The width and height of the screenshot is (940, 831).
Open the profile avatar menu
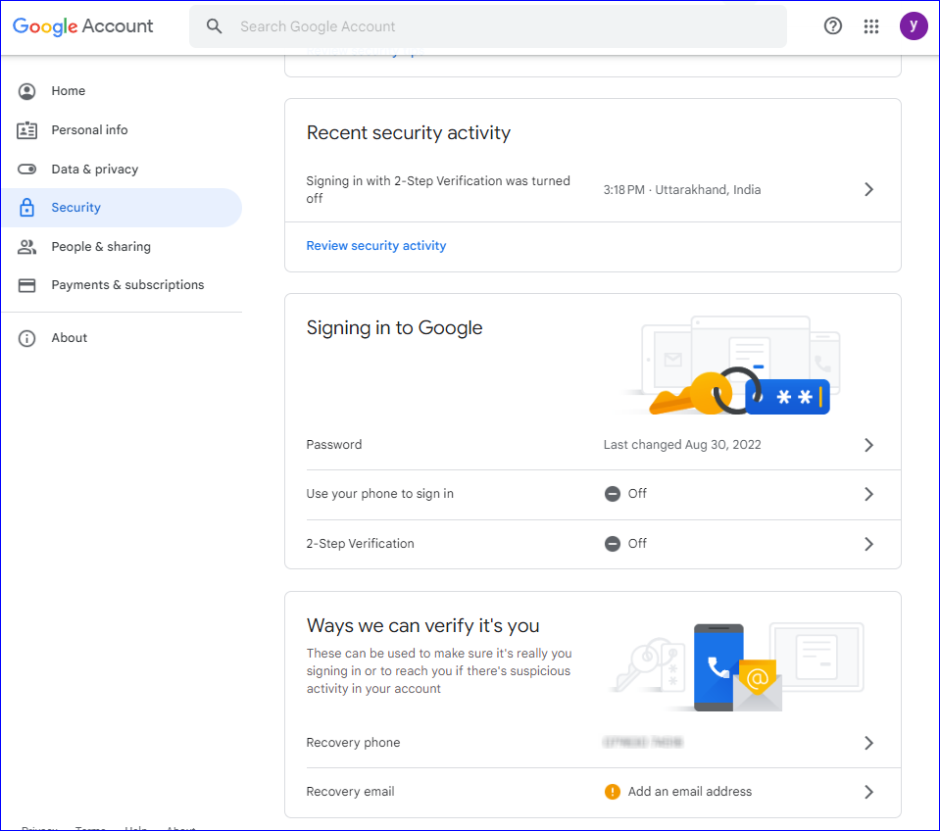click(913, 24)
